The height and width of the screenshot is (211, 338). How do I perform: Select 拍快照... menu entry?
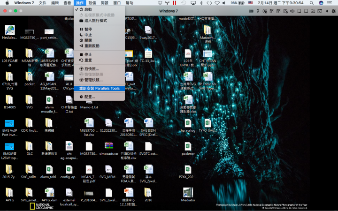tap(99, 69)
